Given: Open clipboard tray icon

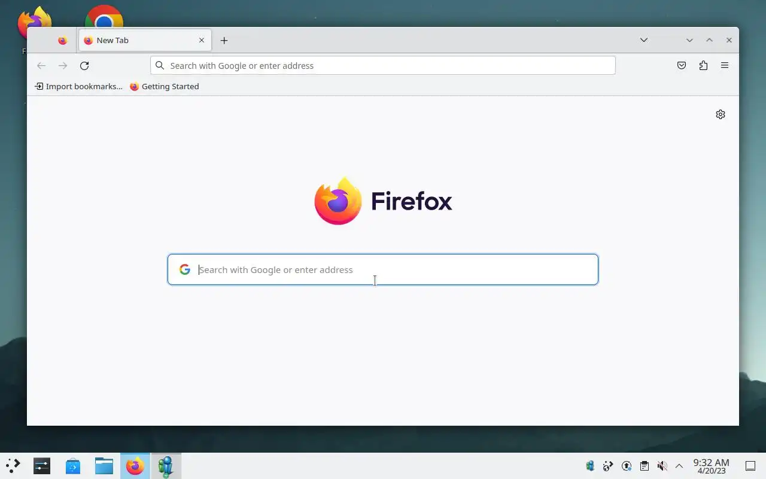Looking at the screenshot, I should tap(645, 466).
